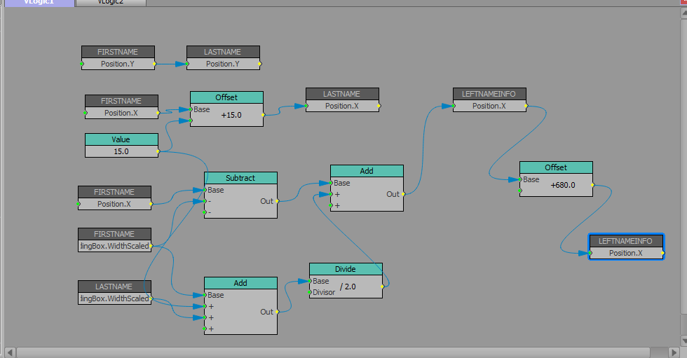Click the Divide node Base input port
This screenshot has height=358, width=687.
(x=310, y=281)
